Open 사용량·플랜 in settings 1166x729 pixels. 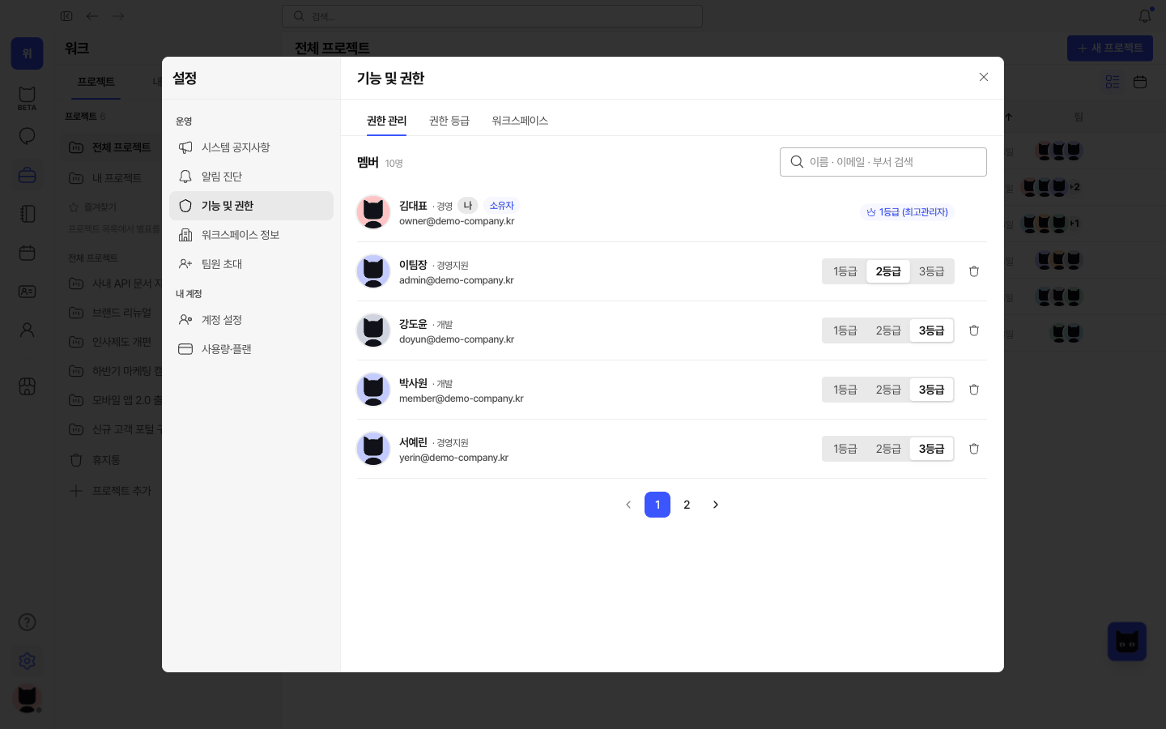point(251,349)
